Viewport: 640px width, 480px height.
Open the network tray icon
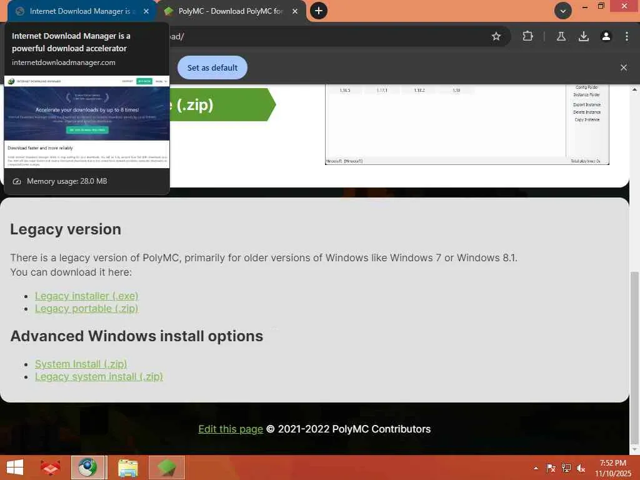[566, 468]
